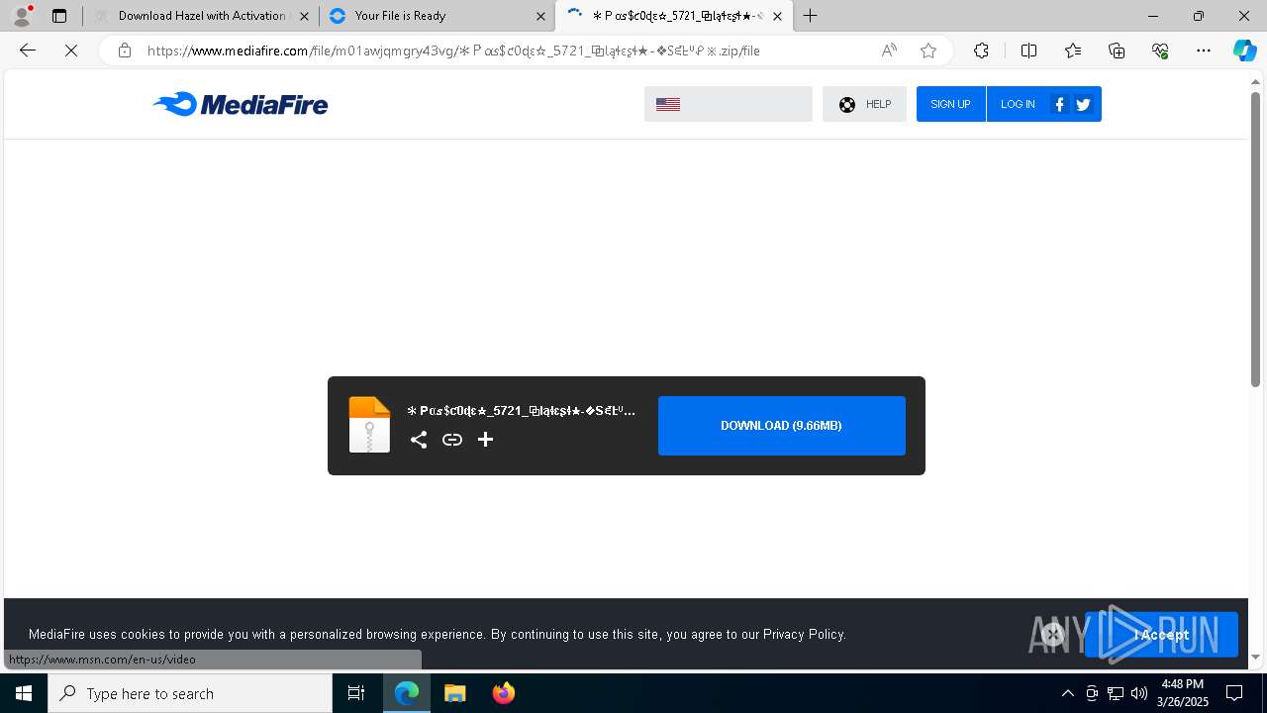Add this page to favorites star
Screen dimensions: 1267x713
coord(928,51)
